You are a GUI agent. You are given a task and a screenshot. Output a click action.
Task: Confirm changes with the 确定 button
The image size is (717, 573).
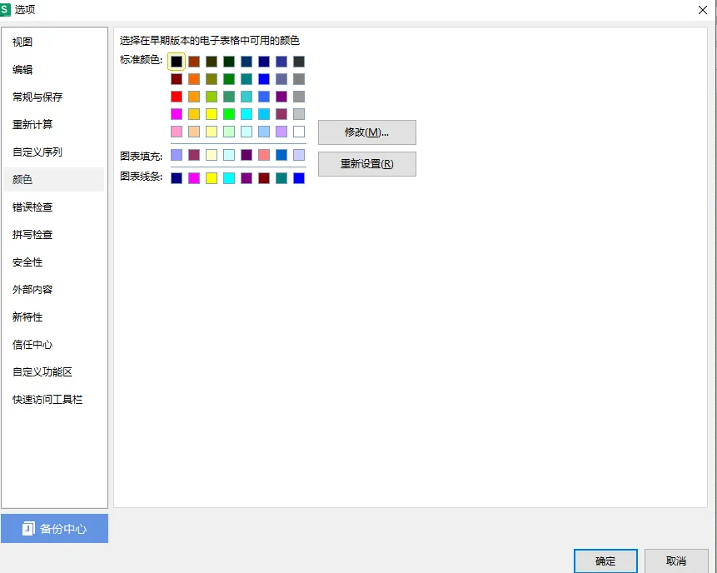click(605, 561)
